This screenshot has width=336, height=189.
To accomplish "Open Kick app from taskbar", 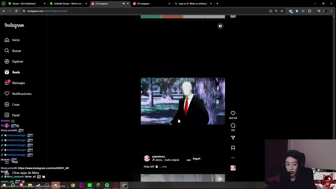I will click(90, 186).
